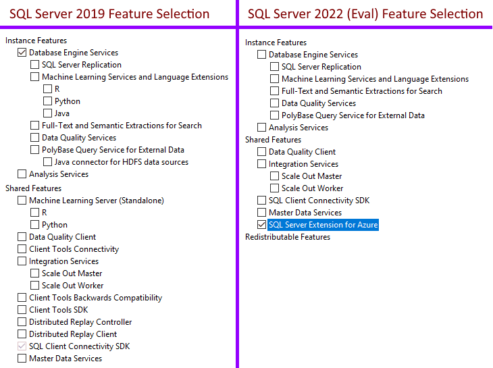Select 2022 Instance Features heading
Viewport: 493px width, 368px height.
(x=276, y=43)
